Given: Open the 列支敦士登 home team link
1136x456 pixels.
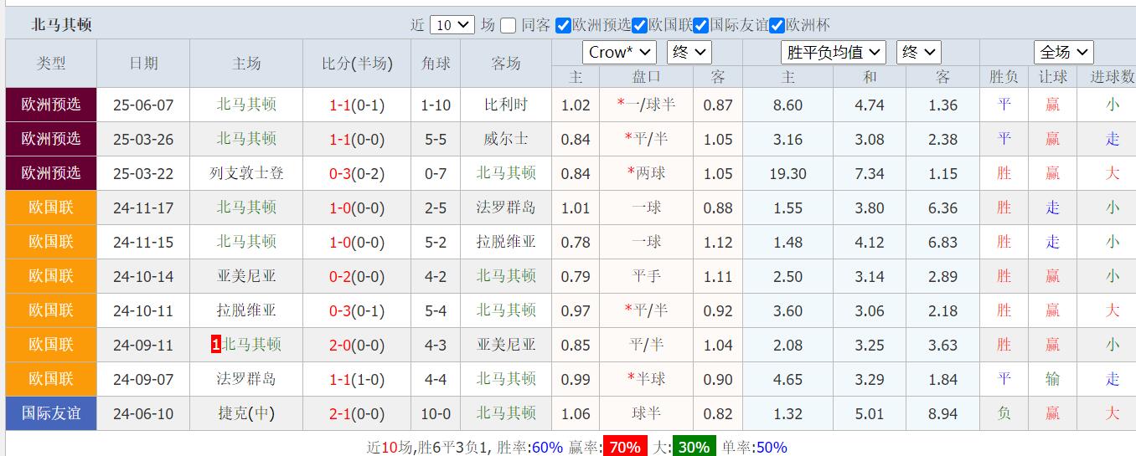Looking at the screenshot, I should pyautogui.click(x=246, y=173).
